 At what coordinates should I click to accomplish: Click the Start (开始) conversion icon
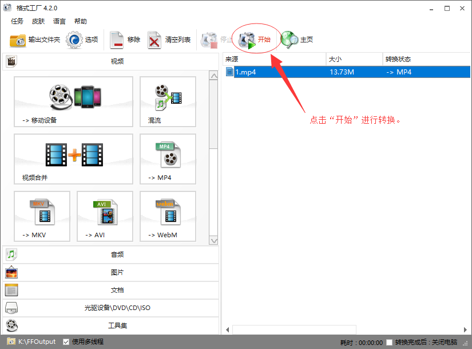[x=247, y=40]
